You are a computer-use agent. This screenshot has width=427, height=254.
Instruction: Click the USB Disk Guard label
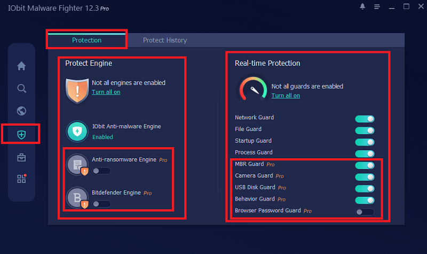point(255,187)
